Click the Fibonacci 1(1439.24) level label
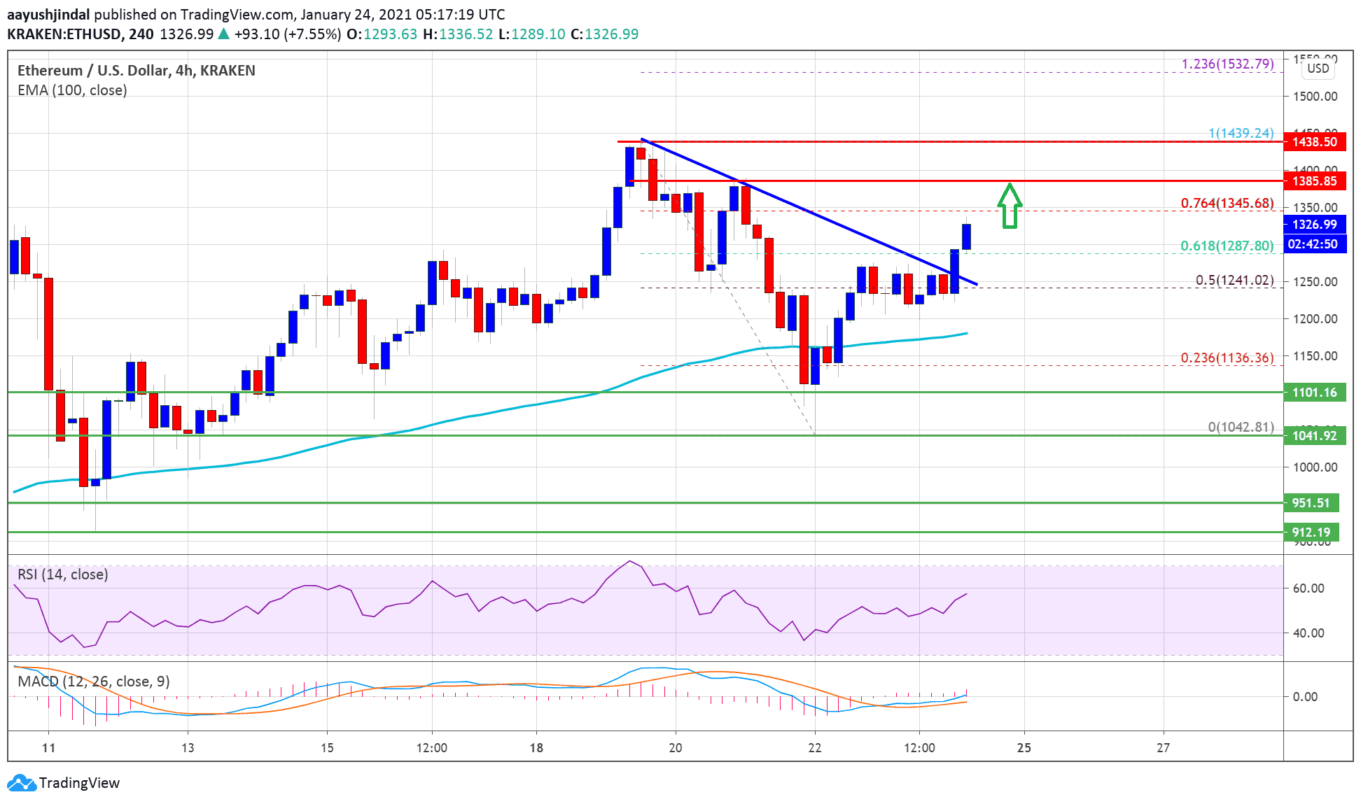The width and height of the screenshot is (1361, 804). (1241, 134)
